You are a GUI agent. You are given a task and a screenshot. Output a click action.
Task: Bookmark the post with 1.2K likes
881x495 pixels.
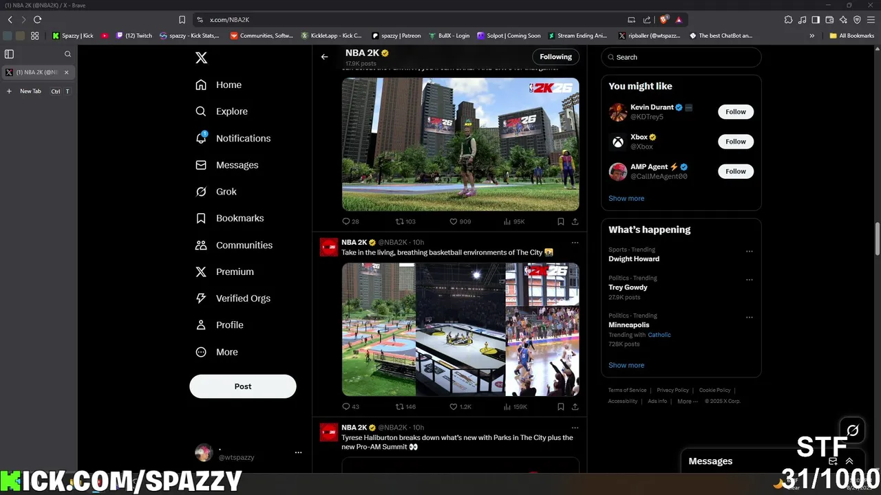560,406
